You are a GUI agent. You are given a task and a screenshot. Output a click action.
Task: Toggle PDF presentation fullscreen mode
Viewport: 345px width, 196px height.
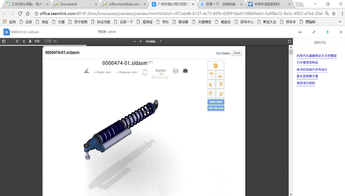(x=290, y=42)
